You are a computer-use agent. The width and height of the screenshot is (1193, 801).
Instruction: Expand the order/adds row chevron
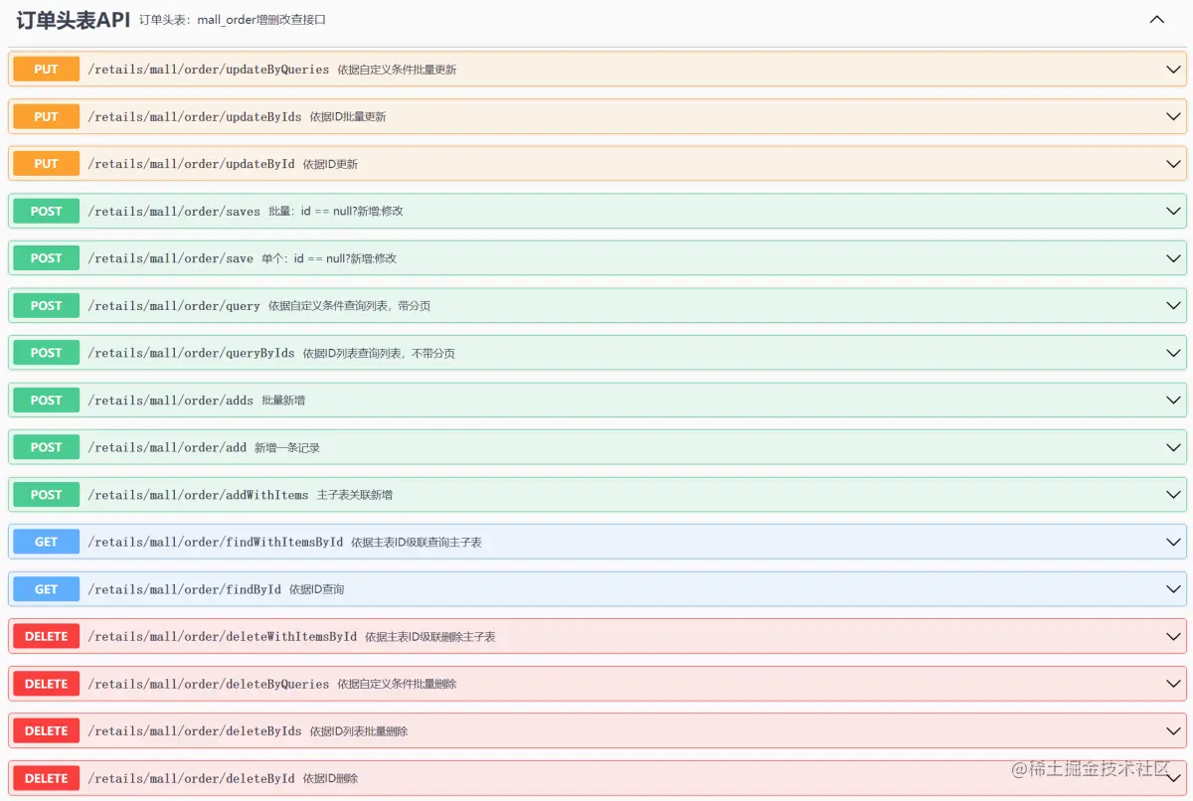click(x=1174, y=400)
